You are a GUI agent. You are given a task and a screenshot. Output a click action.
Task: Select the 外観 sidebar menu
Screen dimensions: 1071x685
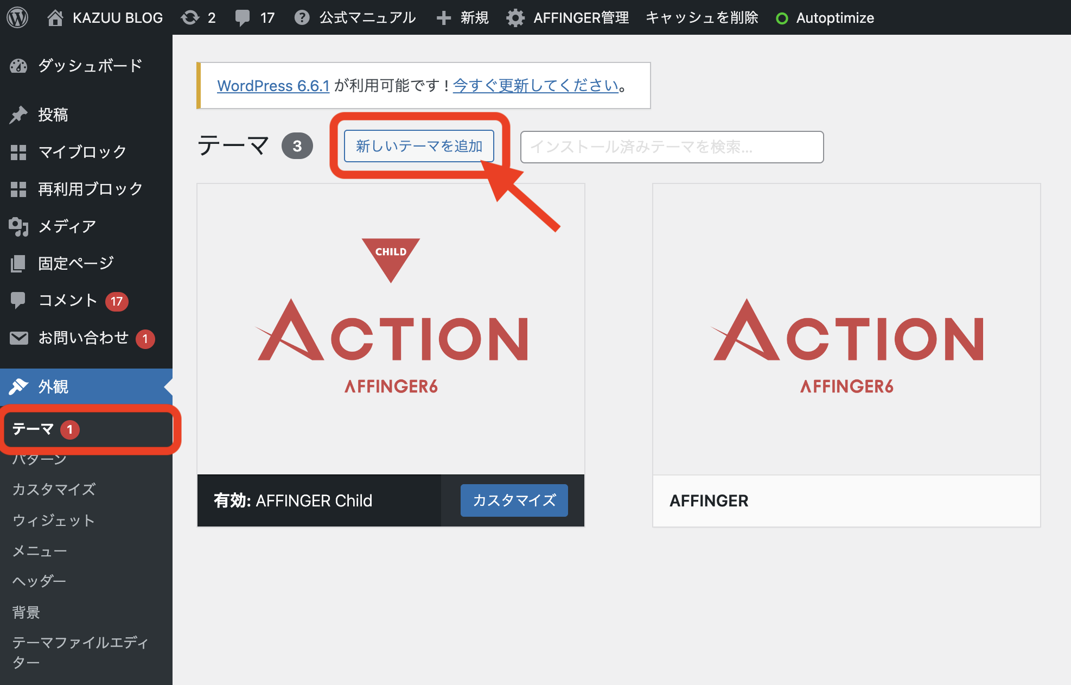(86, 386)
